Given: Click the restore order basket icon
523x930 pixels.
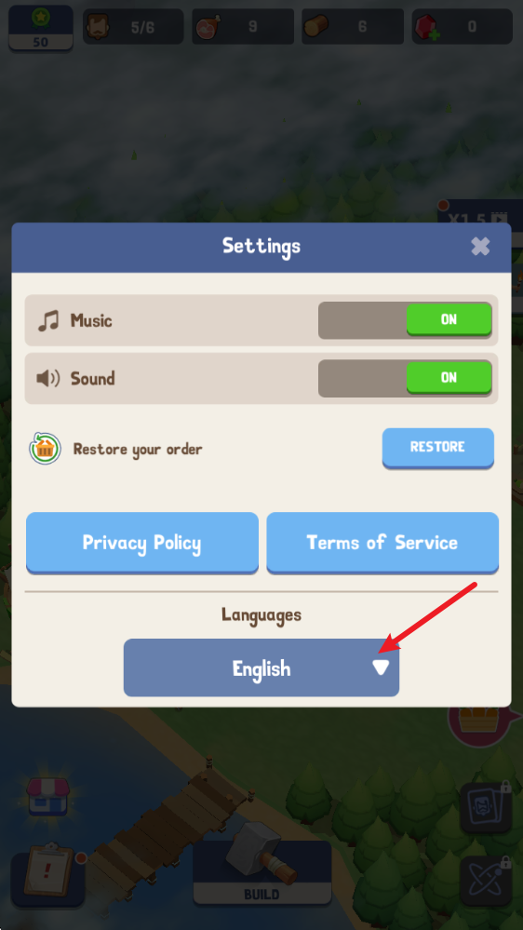Looking at the screenshot, I should click(45, 449).
